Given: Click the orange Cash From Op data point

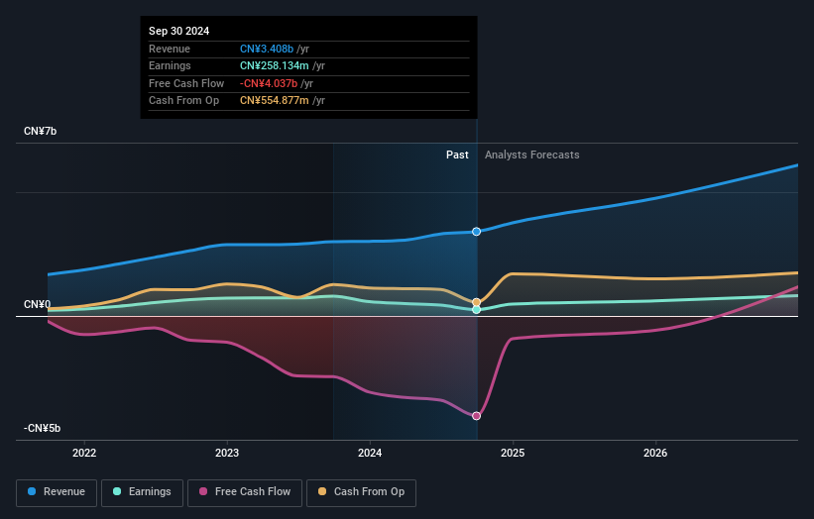Looking at the screenshot, I should coord(476,302).
